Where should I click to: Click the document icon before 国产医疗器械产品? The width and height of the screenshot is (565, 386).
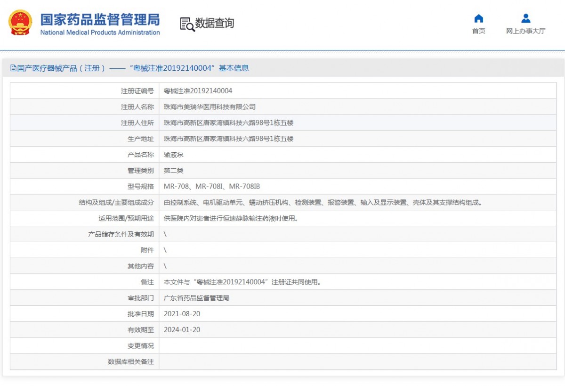pos(13,68)
